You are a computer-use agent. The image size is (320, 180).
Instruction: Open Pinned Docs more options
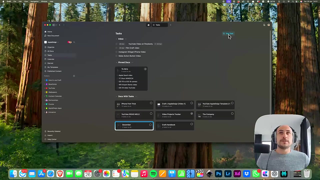[x=132, y=62]
